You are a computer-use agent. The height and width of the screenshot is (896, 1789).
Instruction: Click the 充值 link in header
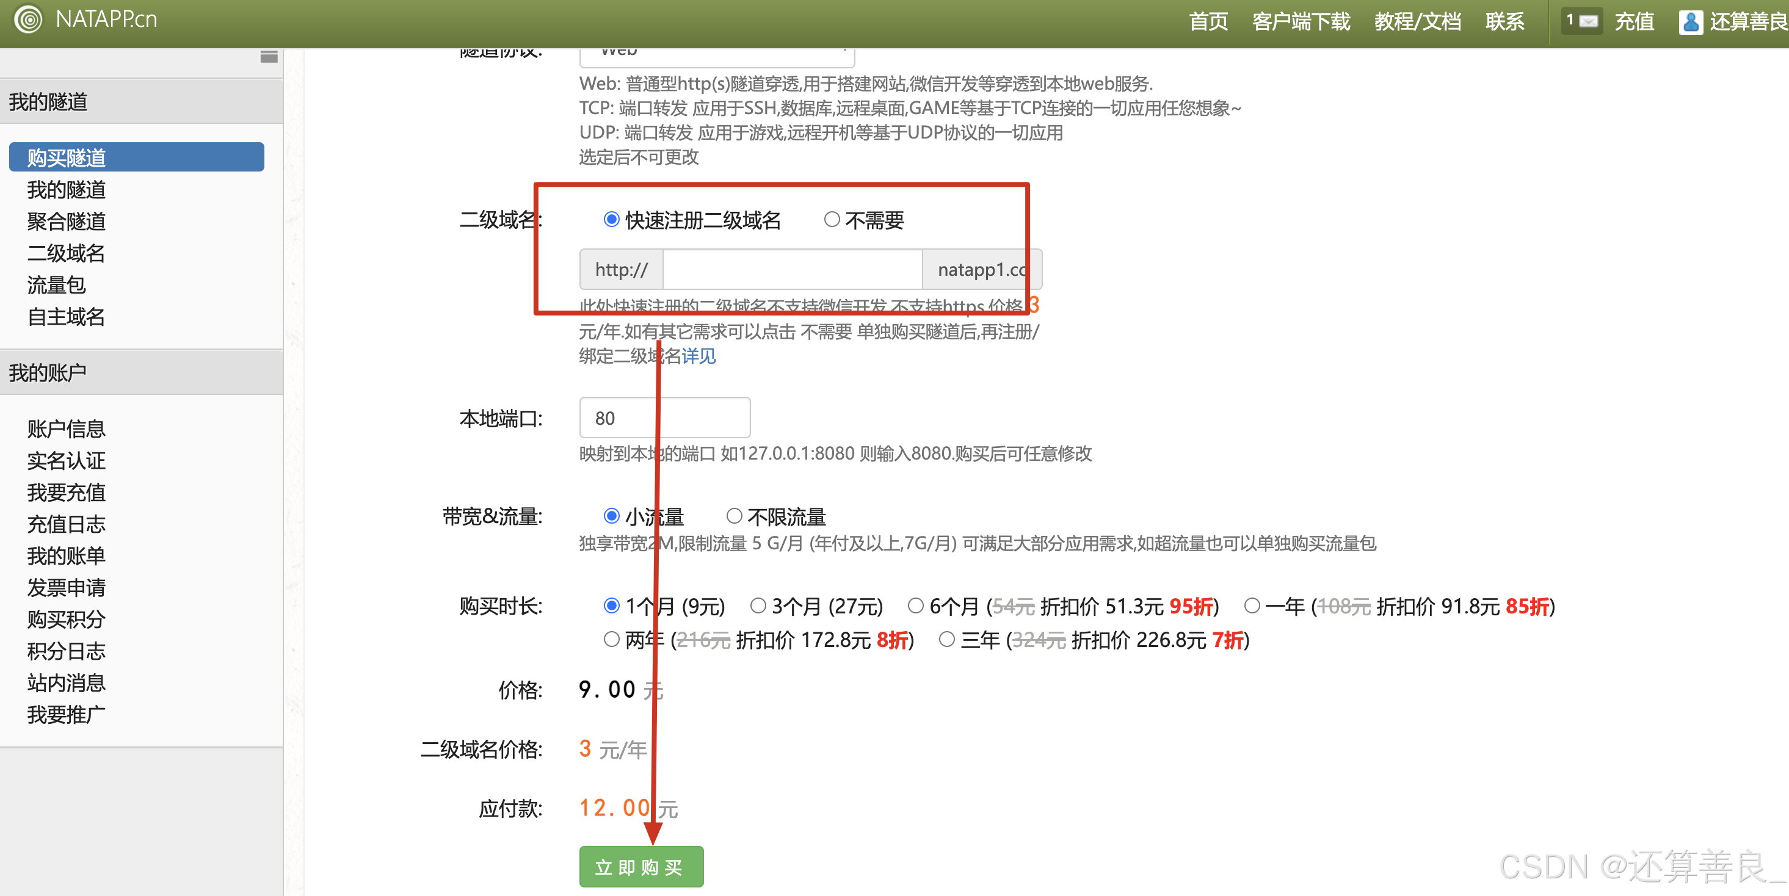click(x=1633, y=21)
